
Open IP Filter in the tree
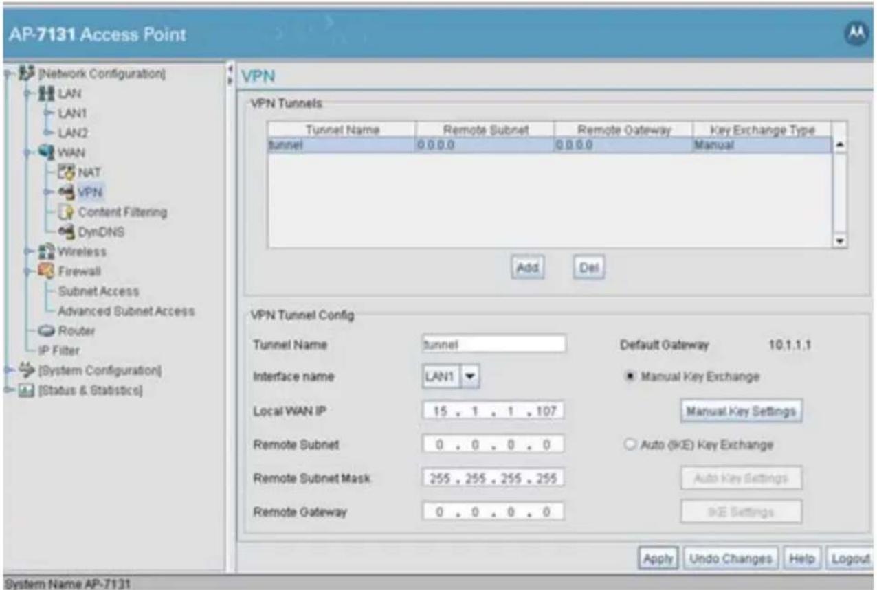(58, 351)
